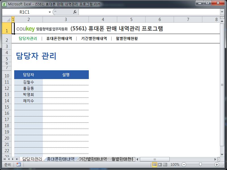The height and width of the screenshot is (170, 227).
Task: Click the sheet tab bar resize handle
Action: tap(134, 159)
